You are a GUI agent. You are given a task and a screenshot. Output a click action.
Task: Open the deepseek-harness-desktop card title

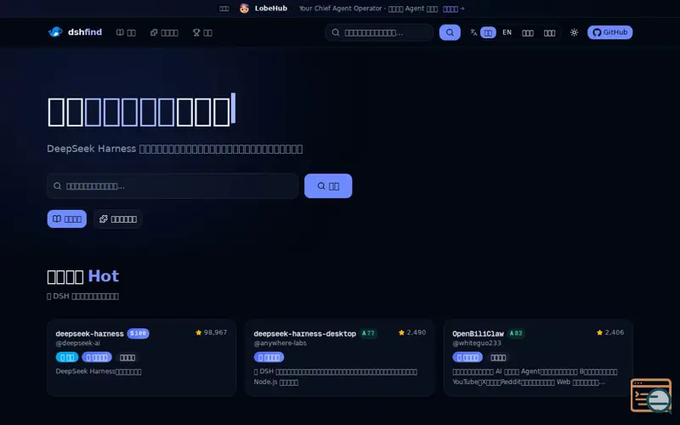(305, 333)
